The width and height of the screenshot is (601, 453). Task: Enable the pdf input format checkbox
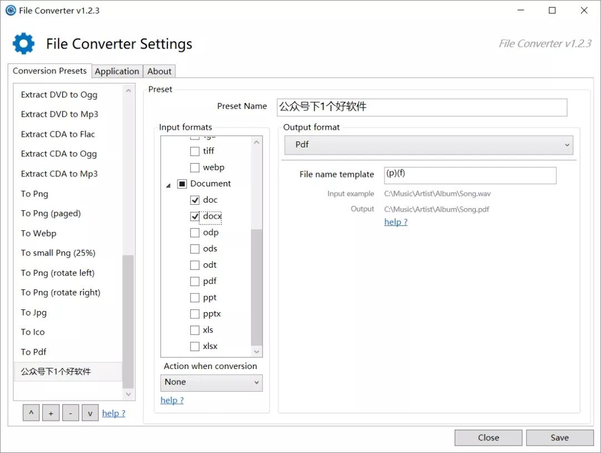tap(195, 281)
